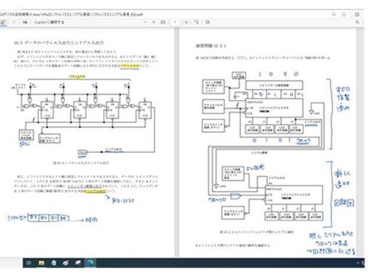Image resolution: width=370 pixels, height=277 pixels.
Task: Open split screen icon in address bar
Action: click(x=357, y=14)
